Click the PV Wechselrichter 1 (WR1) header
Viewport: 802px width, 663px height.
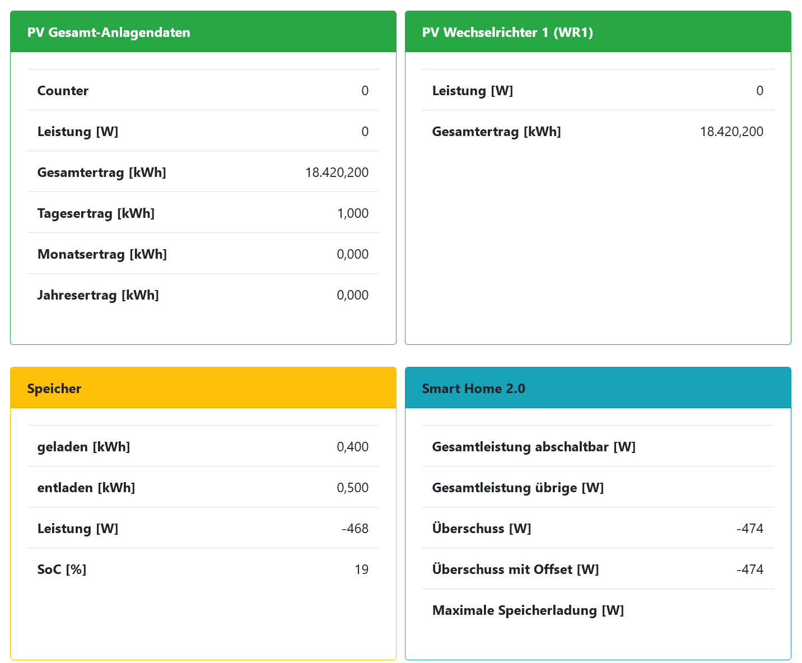point(507,32)
